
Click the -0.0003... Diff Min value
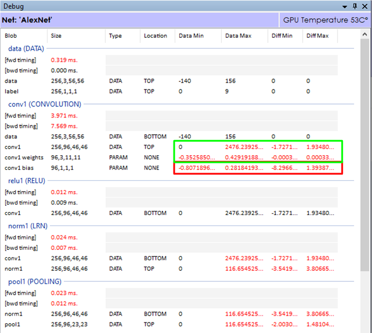tap(285, 157)
